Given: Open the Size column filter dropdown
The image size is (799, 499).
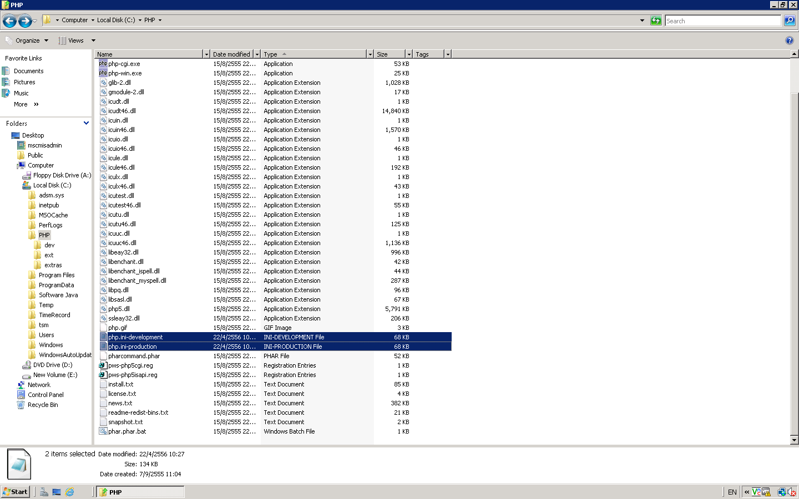Looking at the screenshot, I should 409,54.
